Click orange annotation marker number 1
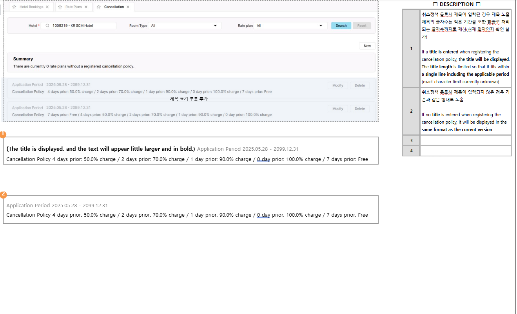Image resolution: width=517 pixels, height=314 pixels. click(3, 135)
